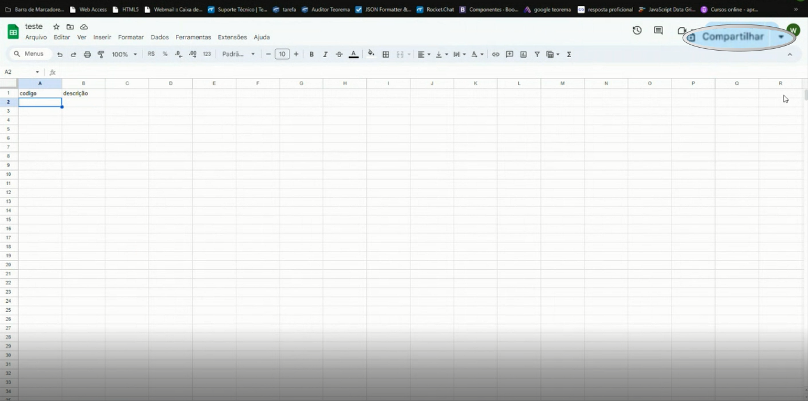Image resolution: width=808 pixels, height=401 pixels.
Task: Undo the last action
Action: point(60,54)
